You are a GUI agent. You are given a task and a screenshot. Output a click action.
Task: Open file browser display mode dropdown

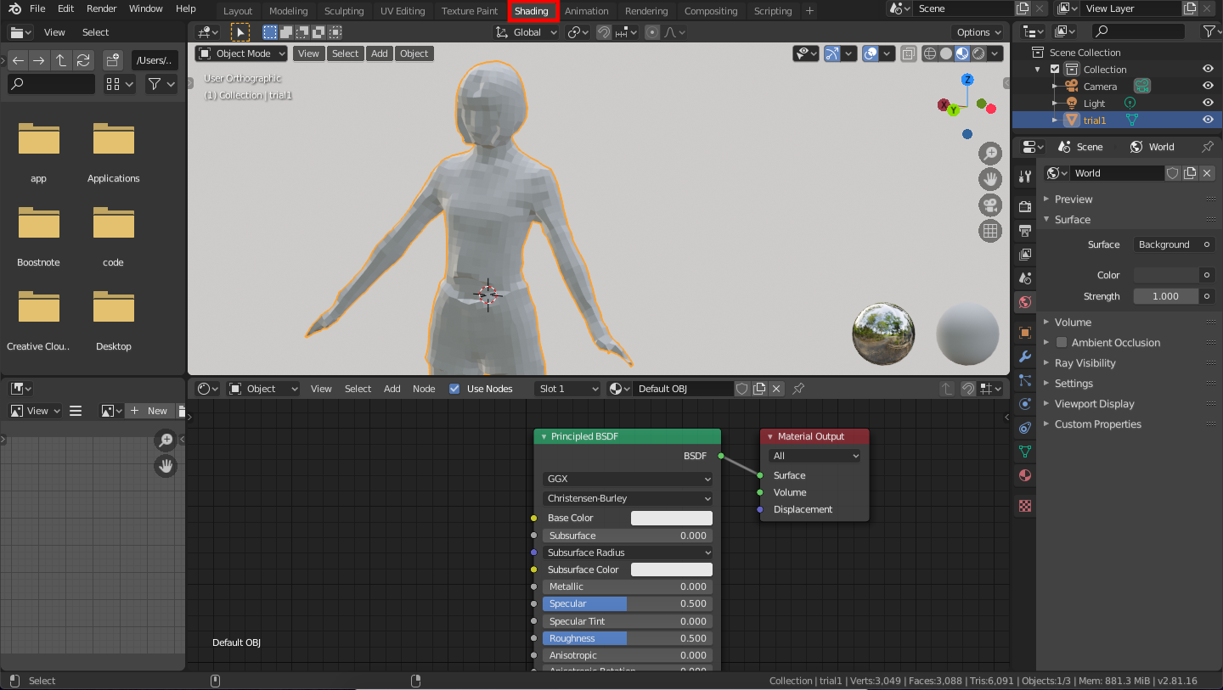coord(119,84)
